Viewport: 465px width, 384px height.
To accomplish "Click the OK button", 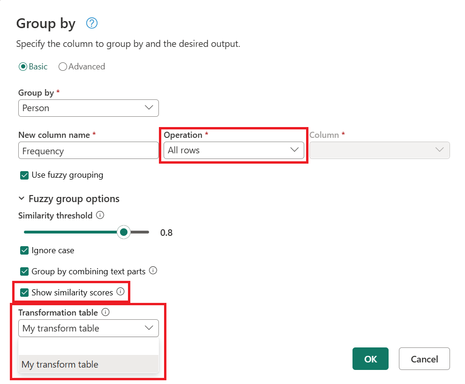I will (370, 359).
